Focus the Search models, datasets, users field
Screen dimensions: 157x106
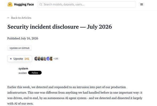(87, 5)
